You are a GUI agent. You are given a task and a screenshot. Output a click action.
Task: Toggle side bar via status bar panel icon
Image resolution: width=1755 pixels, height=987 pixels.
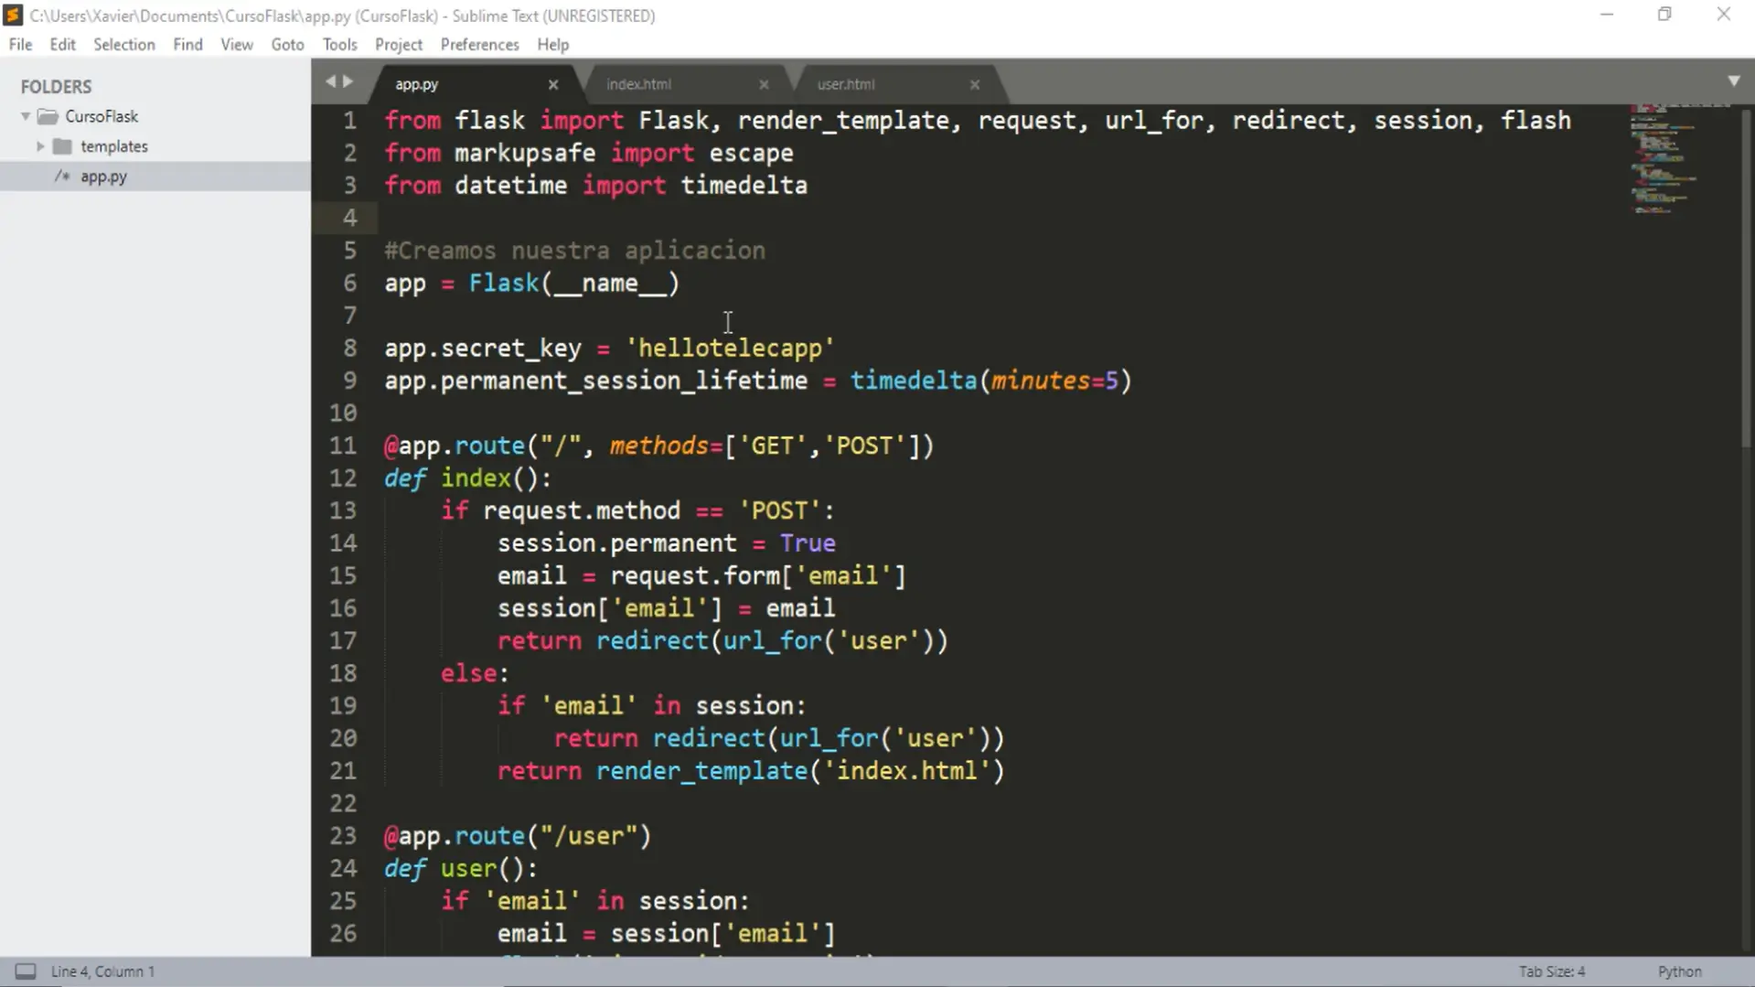26,971
